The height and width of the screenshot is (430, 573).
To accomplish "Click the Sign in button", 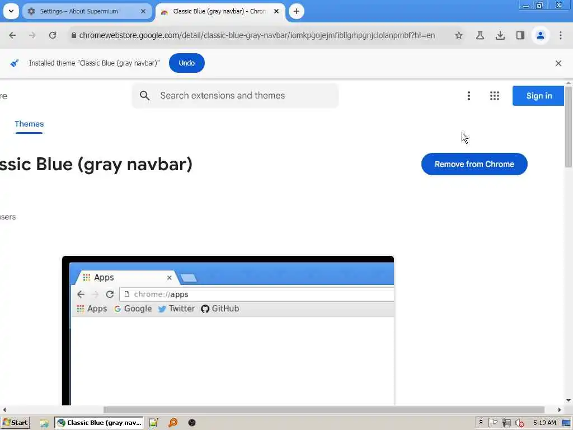I will click(538, 96).
